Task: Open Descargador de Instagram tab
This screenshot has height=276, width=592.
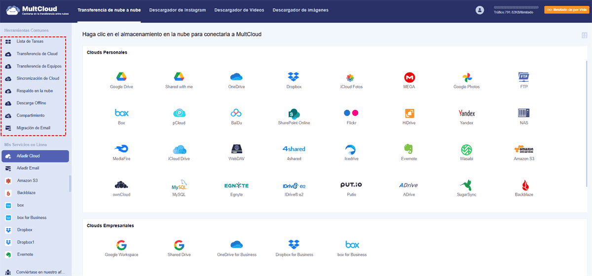Action: pyautogui.click(x=178, y=10)
